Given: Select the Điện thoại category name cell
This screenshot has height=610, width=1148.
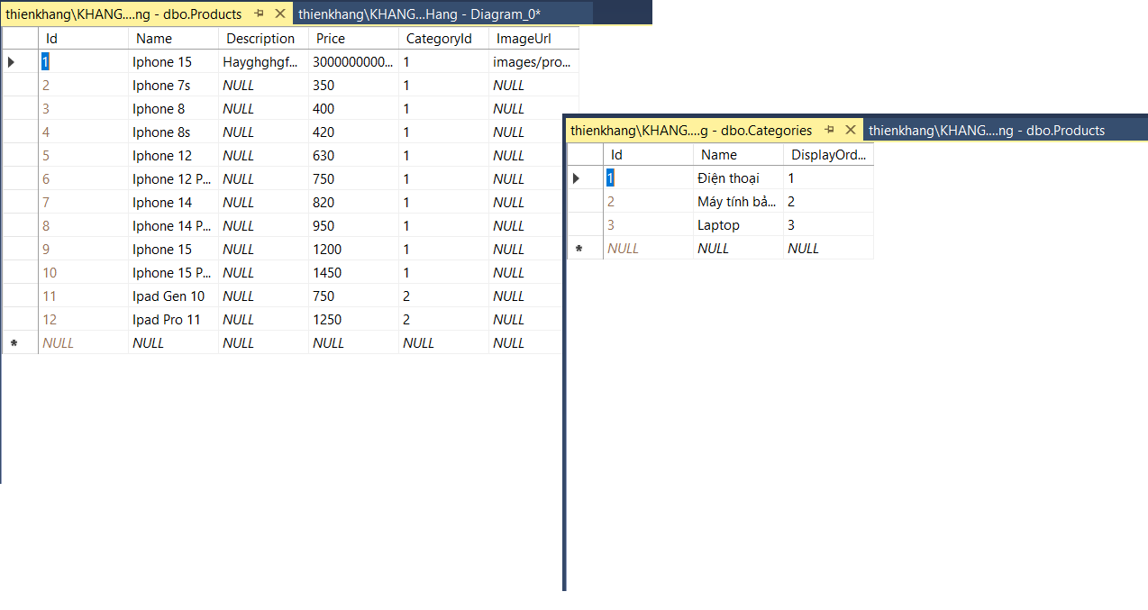Looking at the screenshot, I should pyautogui.click(x=738, y=178).
